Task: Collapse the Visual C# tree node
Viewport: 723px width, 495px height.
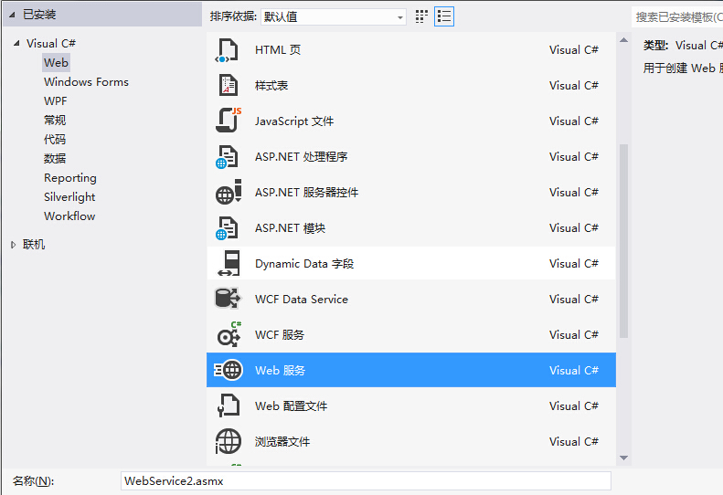Action: [16, 43]
